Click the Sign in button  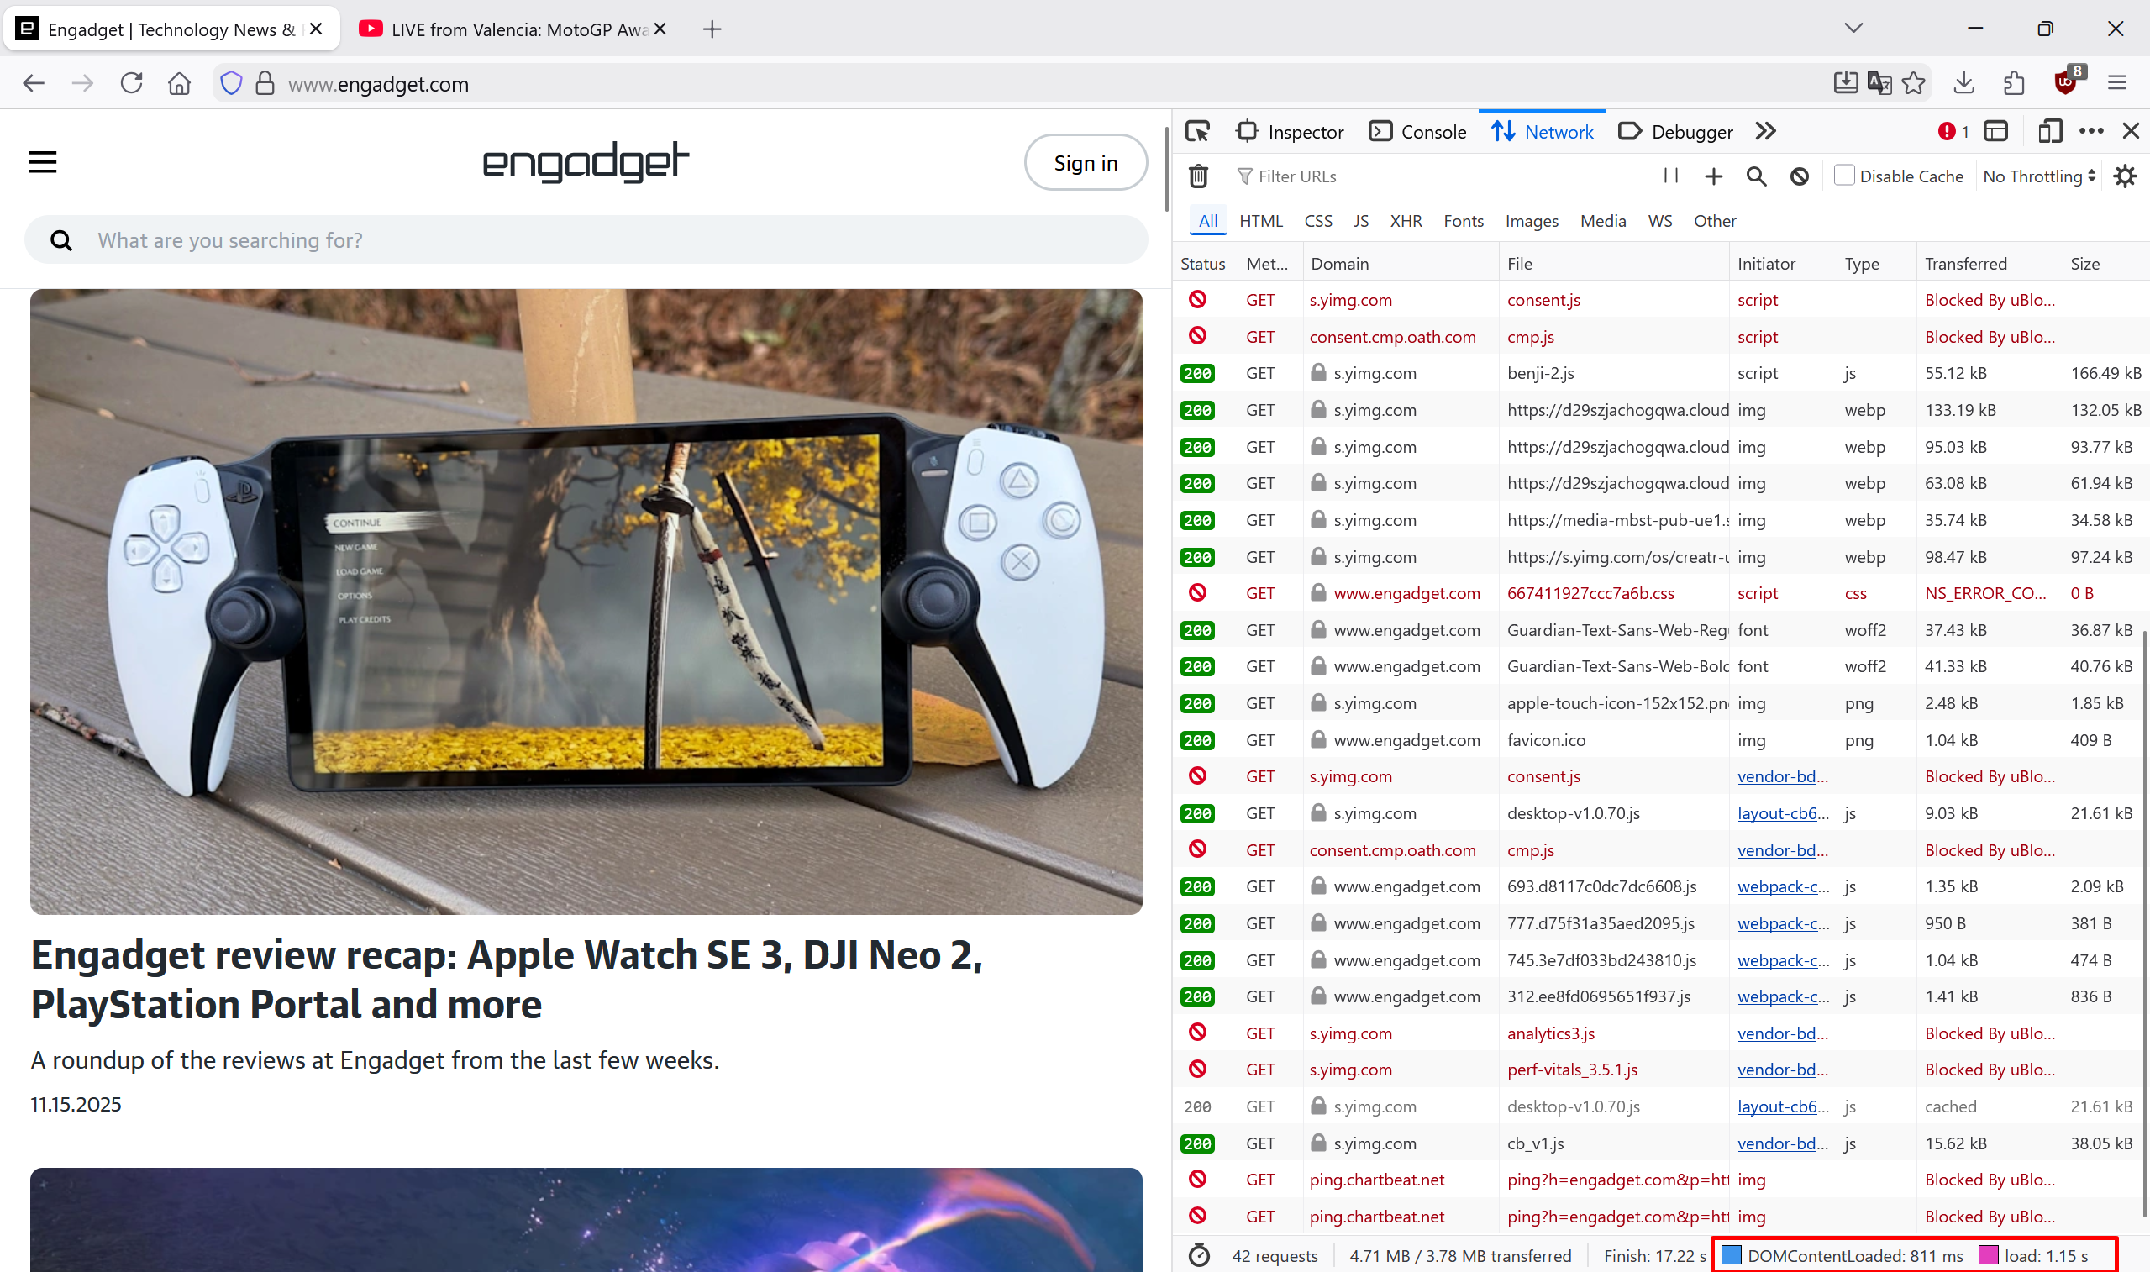pyautogui.click(x=1086, y=163)
